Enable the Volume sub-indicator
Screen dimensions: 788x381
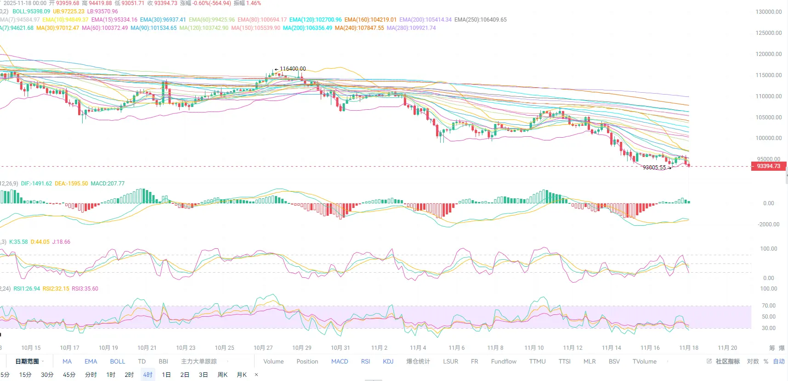(x=273, y=361)
